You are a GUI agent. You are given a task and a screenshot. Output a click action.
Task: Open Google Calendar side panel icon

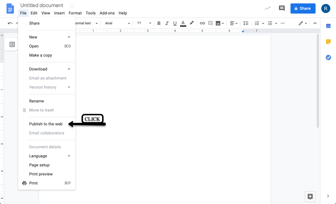click(x=328, y=26)
